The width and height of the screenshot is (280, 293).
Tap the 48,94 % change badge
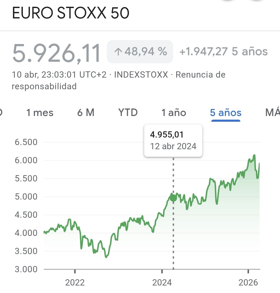[140, 52]
